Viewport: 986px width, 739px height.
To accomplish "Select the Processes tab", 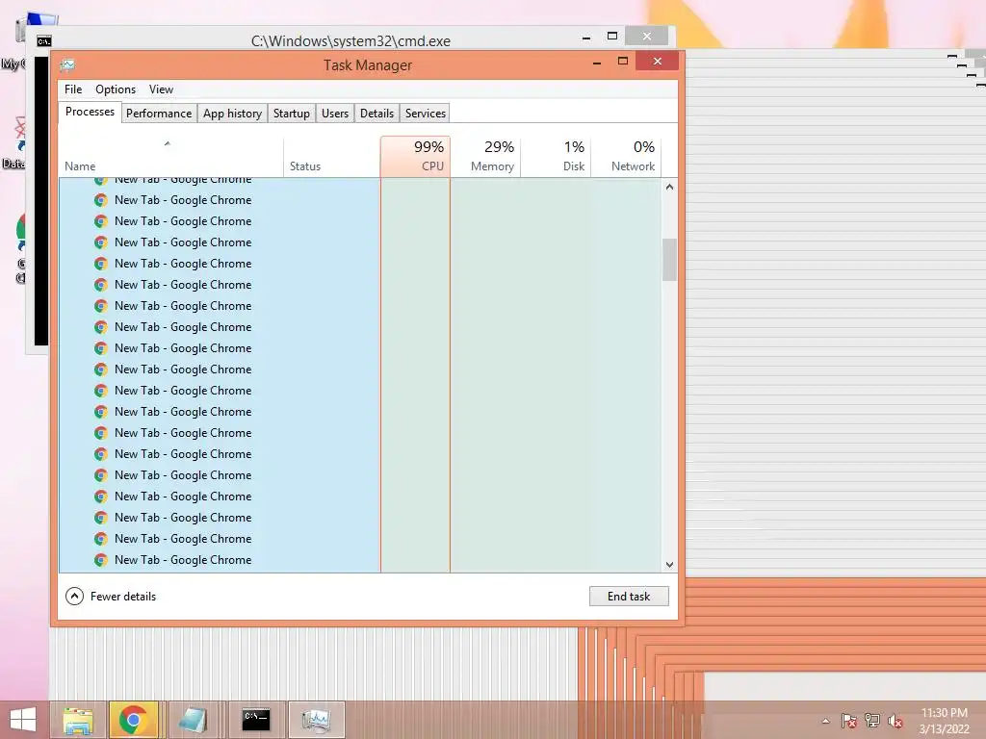I will point(90,112).
